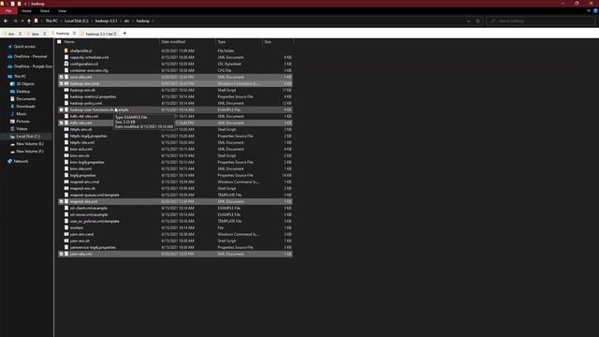This screenshot has height=337, width=599.
Task: Switch to the bin tab
Action: (10, 34)
